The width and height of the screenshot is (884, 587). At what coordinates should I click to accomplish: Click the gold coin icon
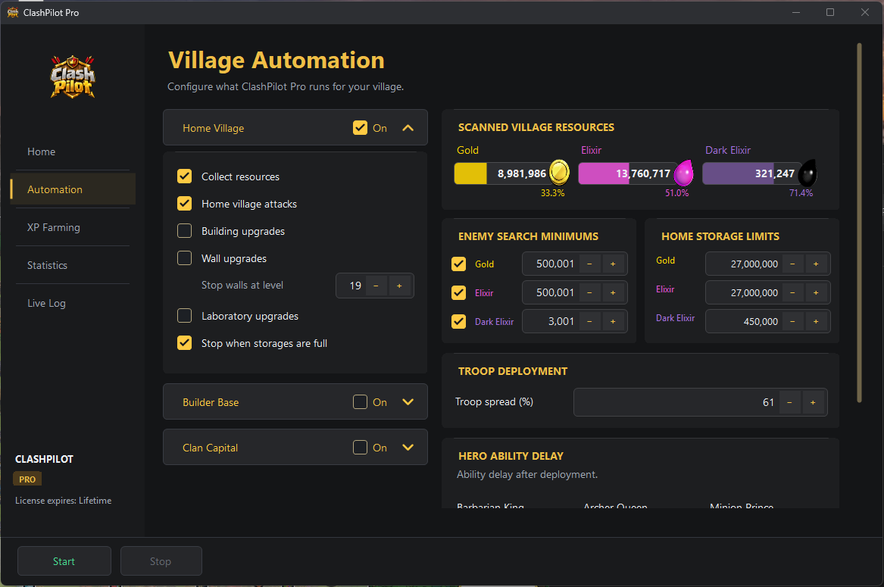559,173
